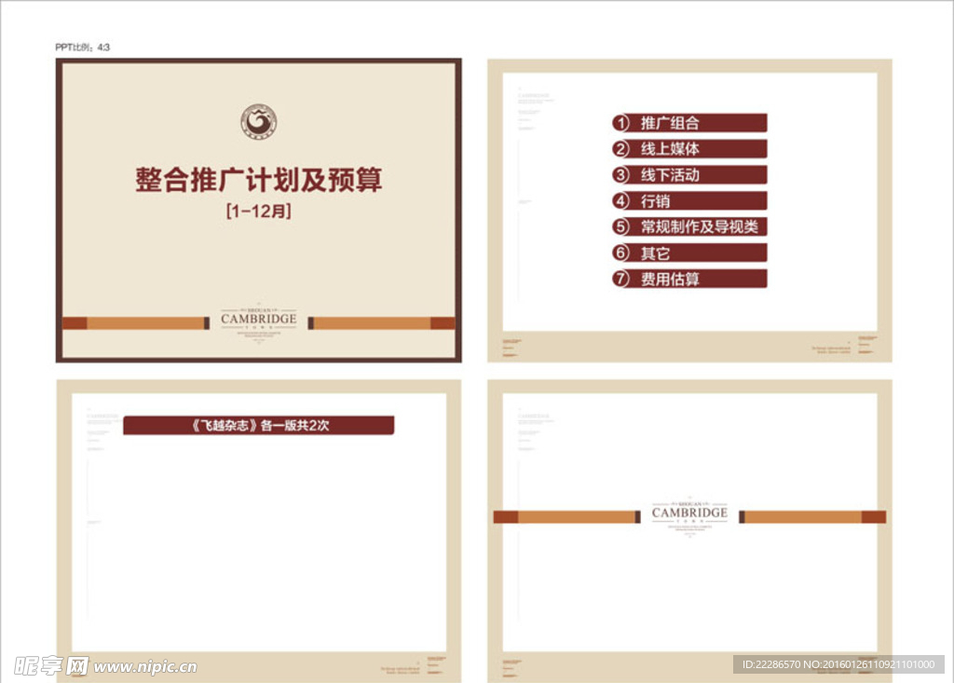
Task: Open the 线下活动 menu label
Action: coord(670,175)
